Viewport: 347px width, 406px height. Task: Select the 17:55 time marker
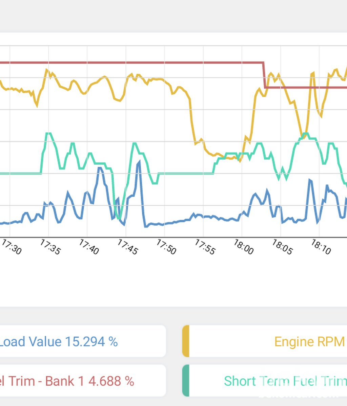pos(205,247)
